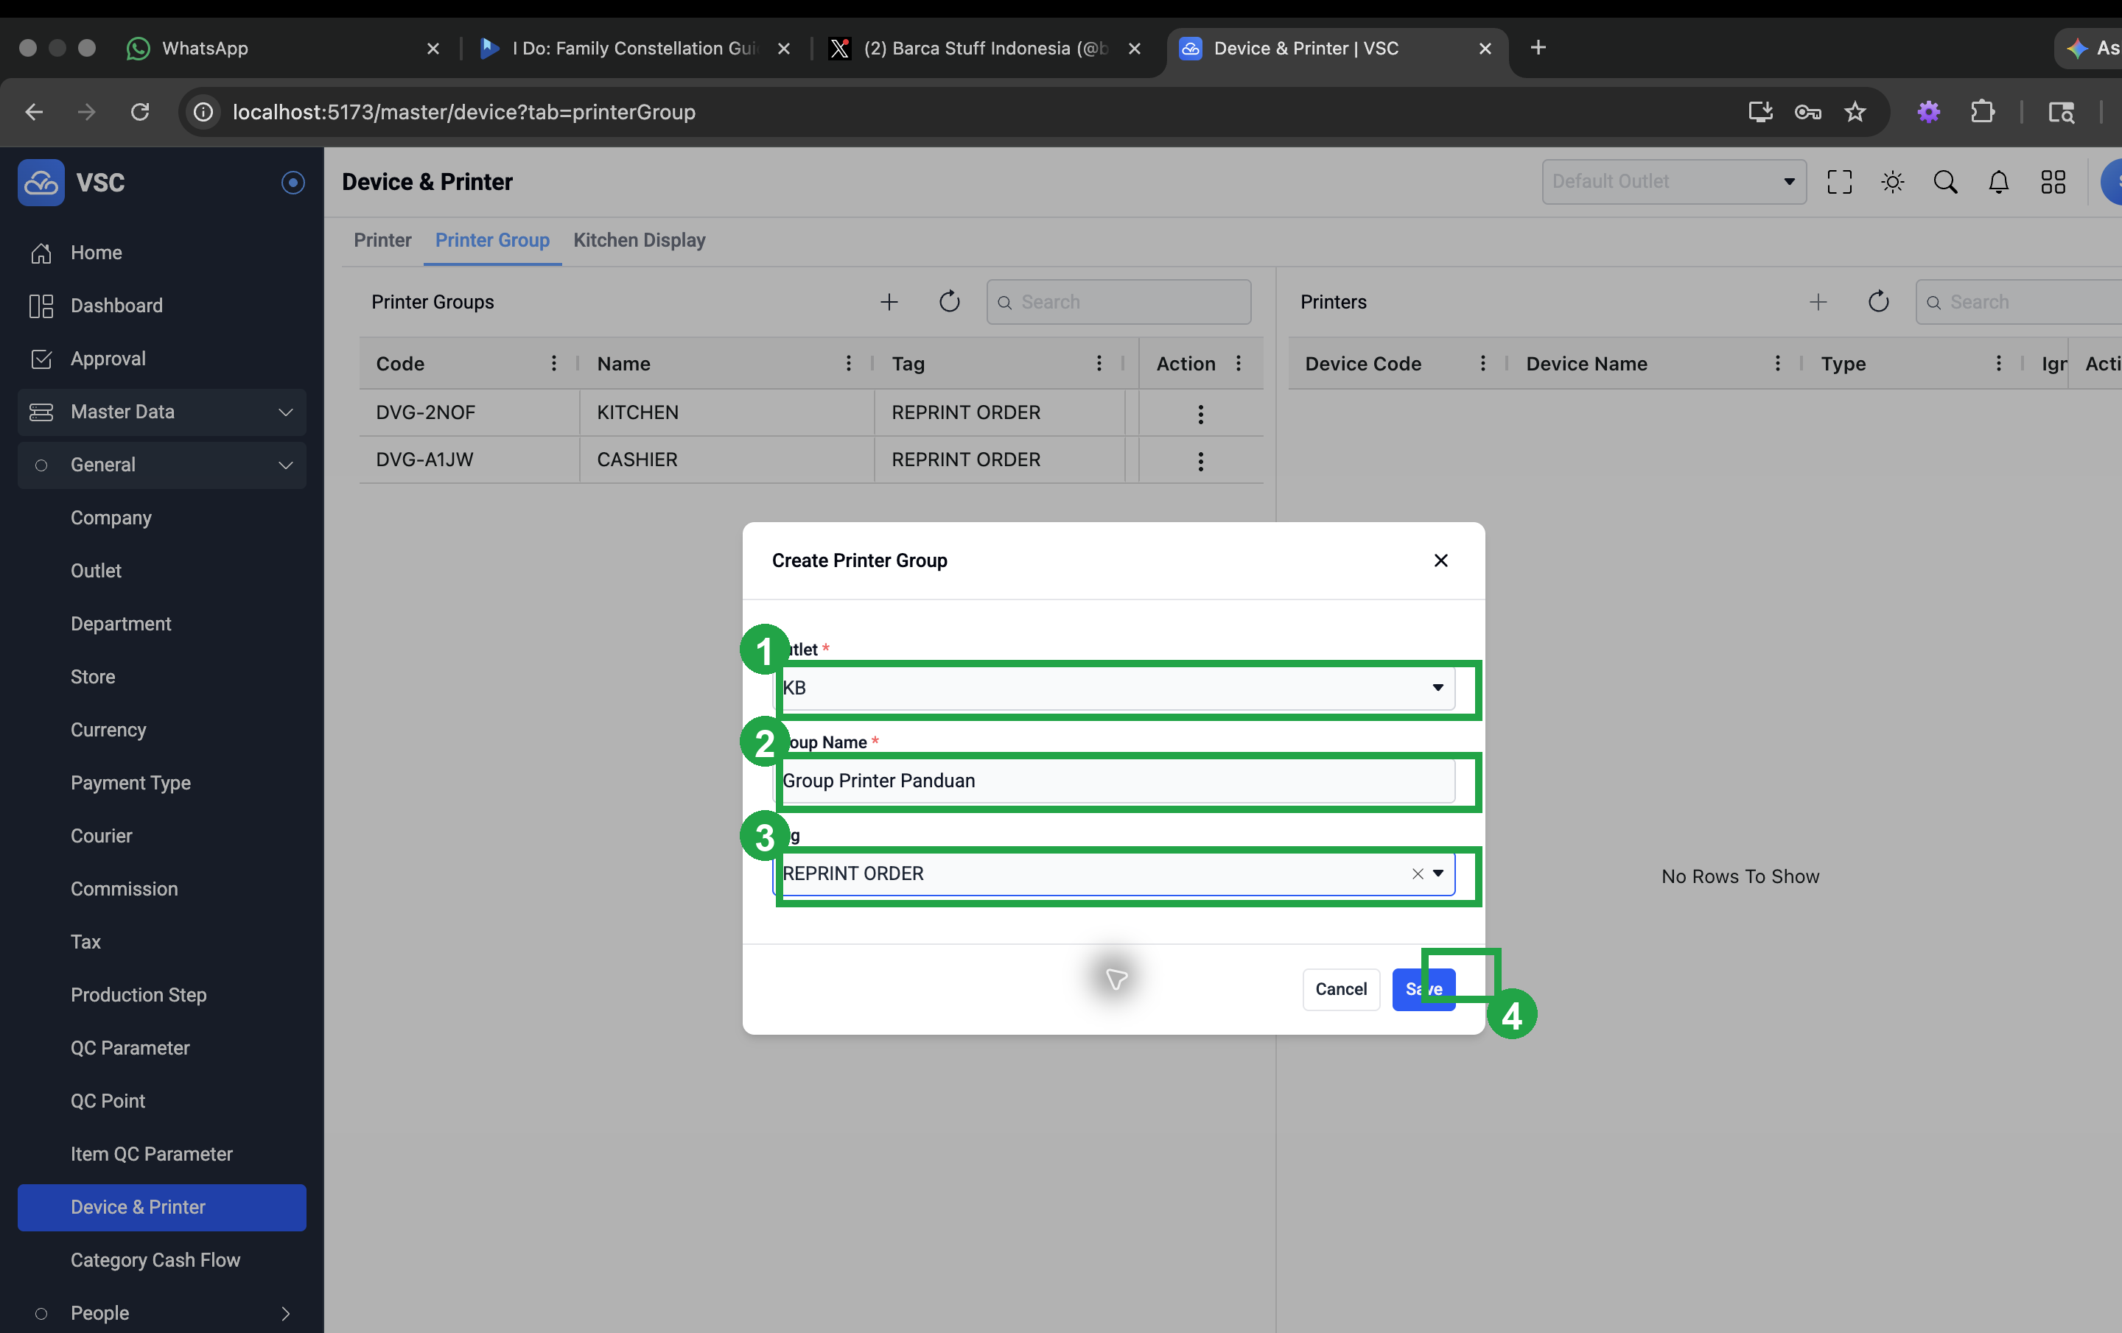Bookmark this page with star icon
The image size is (2122, 1333).
pyautogui.click(x=1855, y=112)
